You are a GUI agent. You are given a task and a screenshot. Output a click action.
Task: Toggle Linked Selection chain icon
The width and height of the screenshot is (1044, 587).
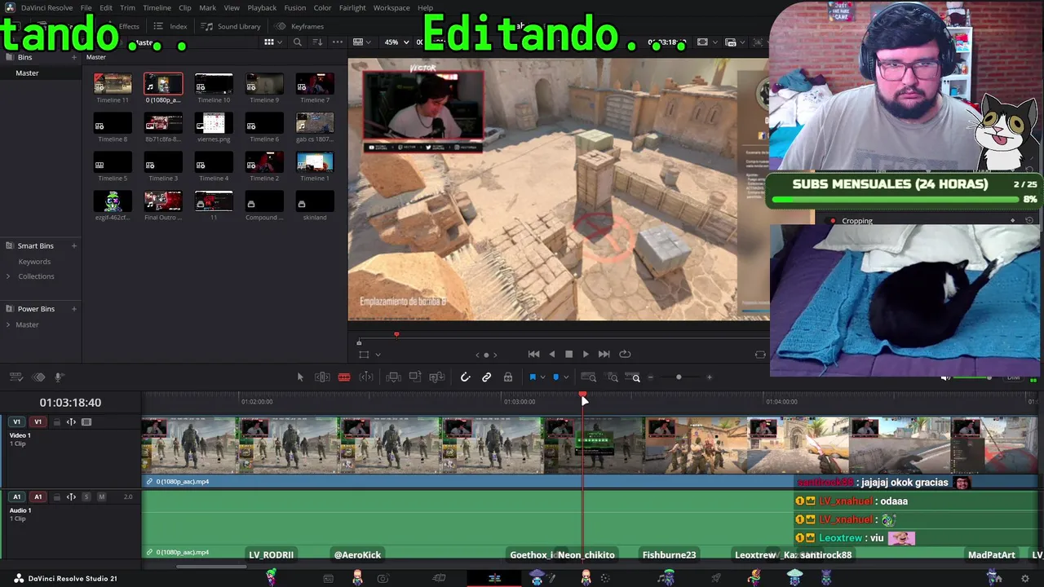point(486,377)
